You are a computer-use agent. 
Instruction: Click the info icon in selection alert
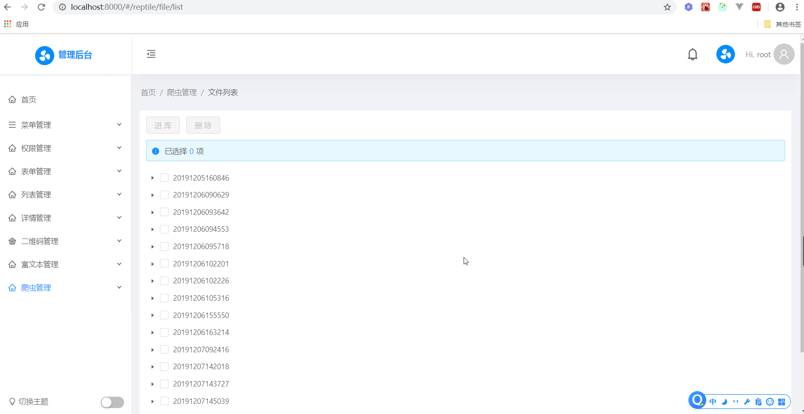point(155,151)
